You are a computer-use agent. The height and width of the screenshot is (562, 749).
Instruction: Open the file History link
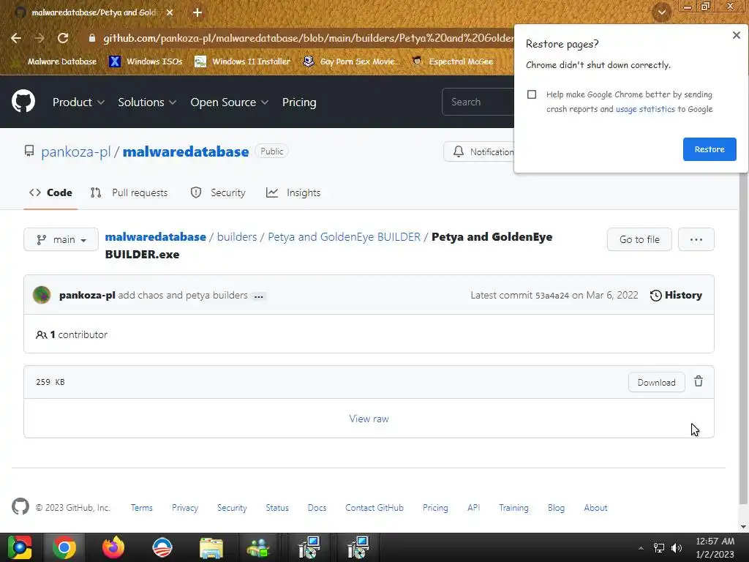[x=676, y=296]
